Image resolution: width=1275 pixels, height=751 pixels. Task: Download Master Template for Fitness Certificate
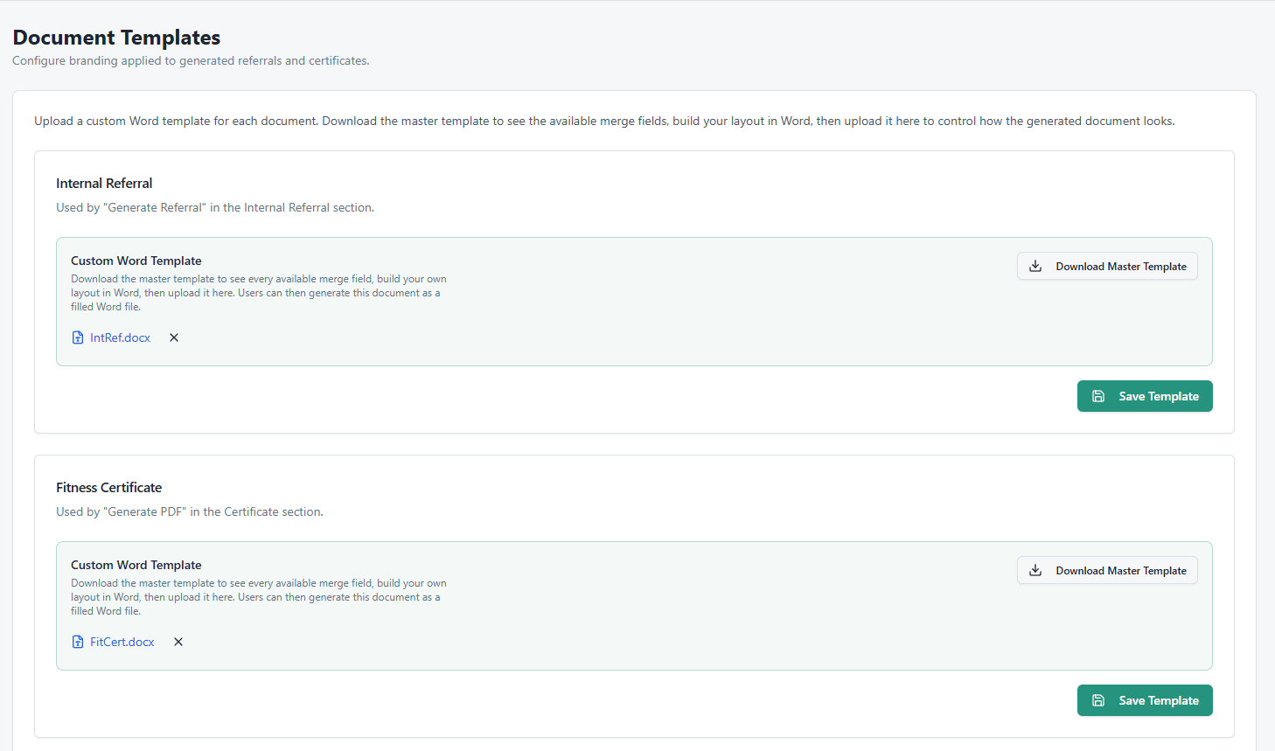tap(1107, 570)
